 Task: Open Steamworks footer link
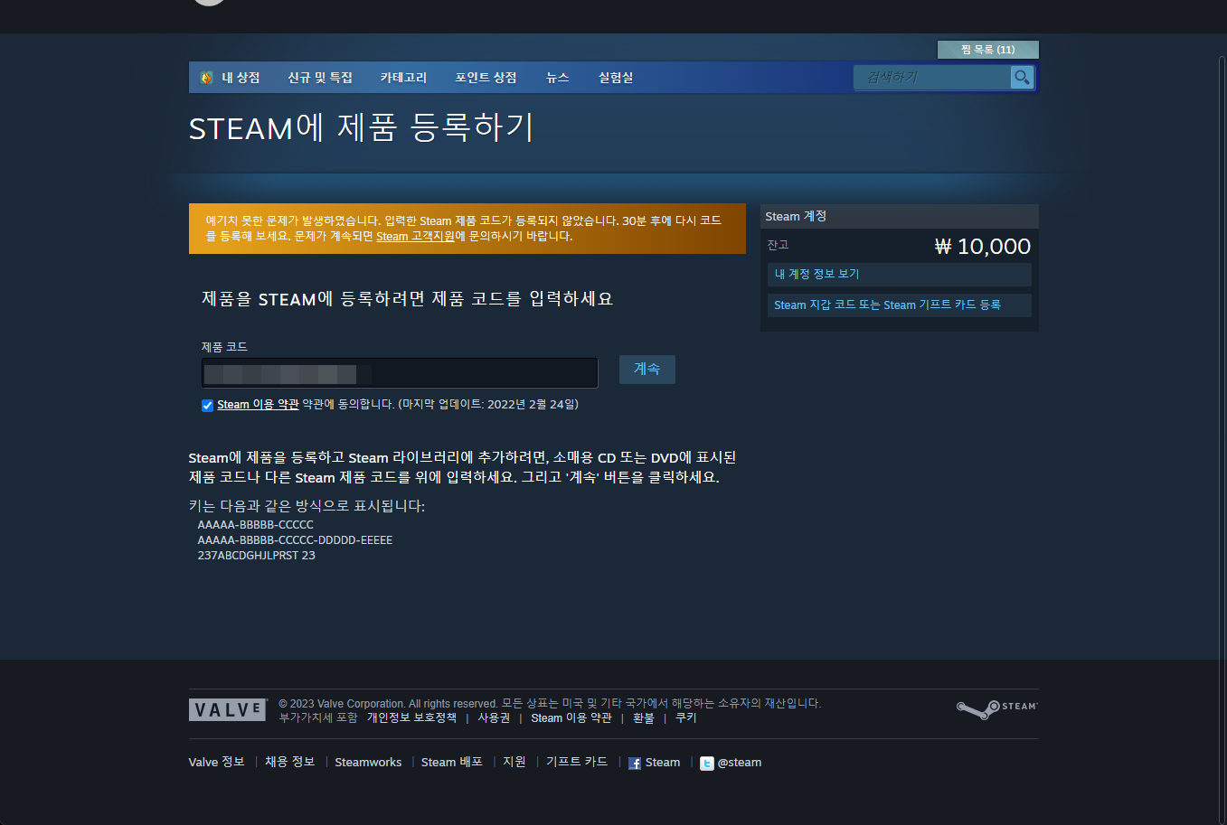pos(368,763)
